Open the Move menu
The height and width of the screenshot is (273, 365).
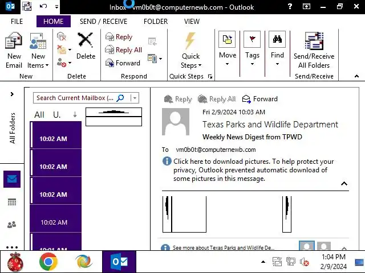click(227, 48)
